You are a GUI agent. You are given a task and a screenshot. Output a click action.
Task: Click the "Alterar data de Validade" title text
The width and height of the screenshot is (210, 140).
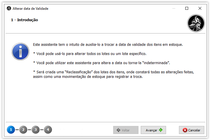[x=30, y=9]
